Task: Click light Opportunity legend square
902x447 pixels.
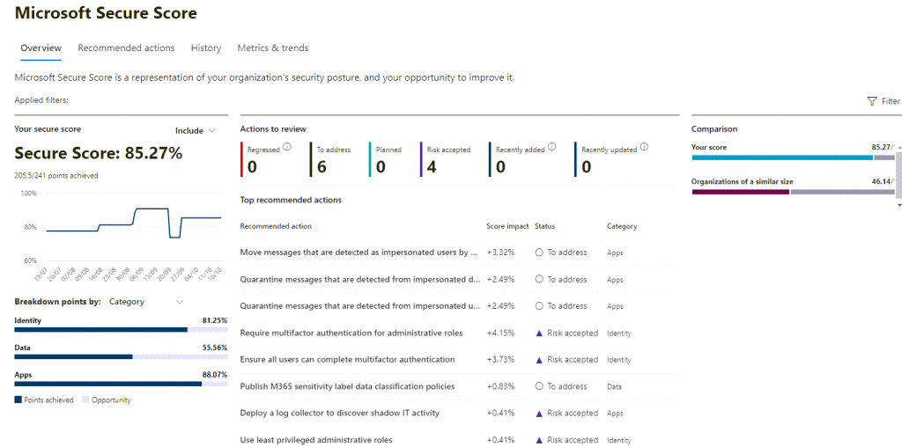Action: (x=85, y=400)
